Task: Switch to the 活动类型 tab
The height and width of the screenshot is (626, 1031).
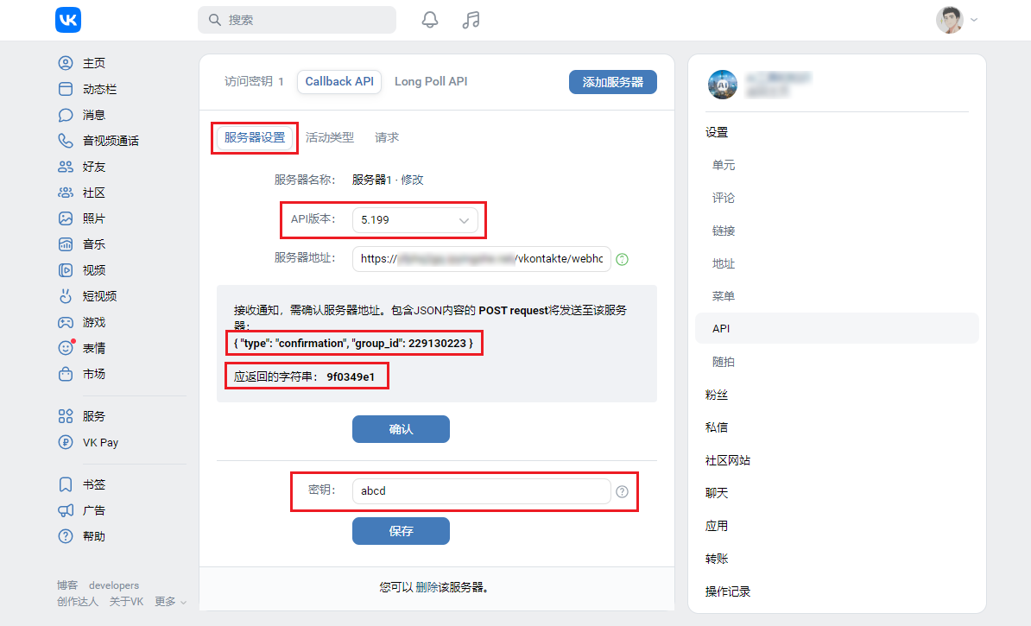Action: 330,137
